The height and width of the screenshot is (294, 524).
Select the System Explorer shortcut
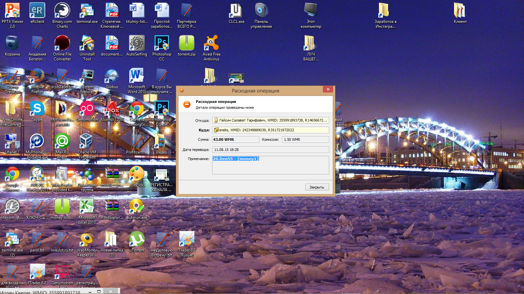click(87, 80)
